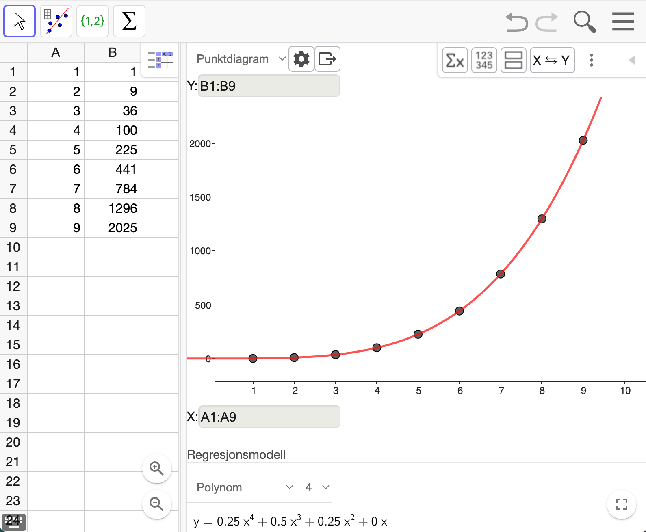Image resolution: width=646 pixels, height=532 pixels.
Task: Click the 10 x-axis label
Action: (x=625, y=391)
